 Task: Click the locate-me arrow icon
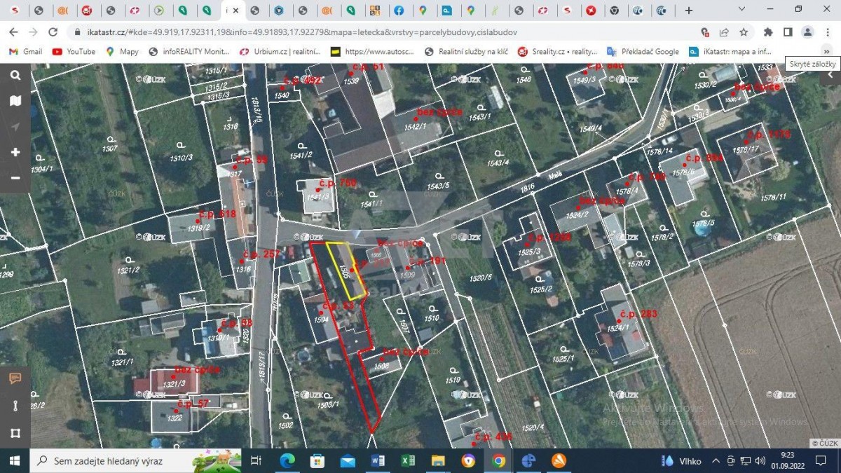point(15,127)
